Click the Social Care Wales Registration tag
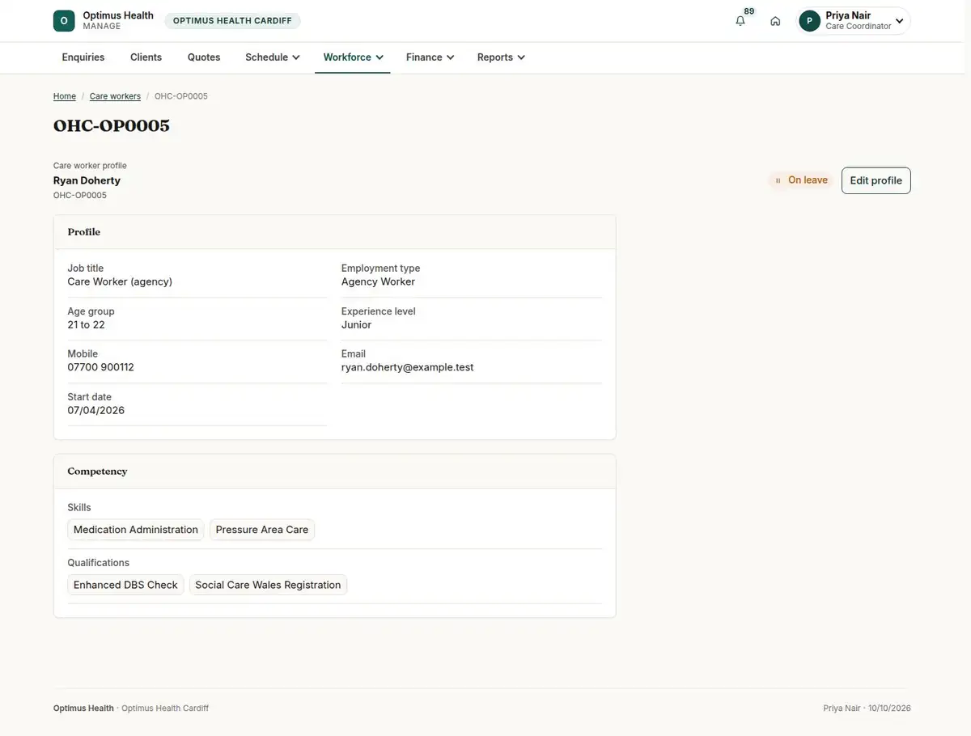The width and height of the screenshot is (971, 736). pyautogui.click(x=268, y=585)
